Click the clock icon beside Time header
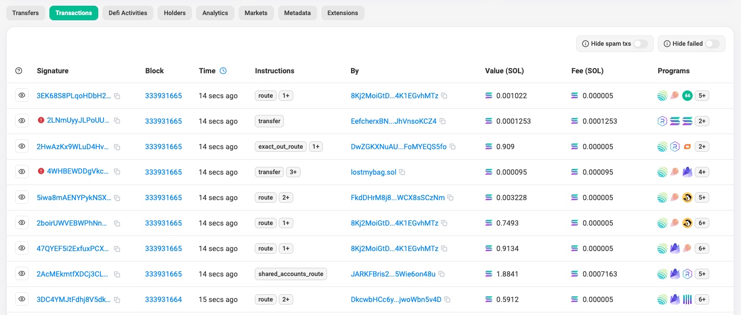The height and width of the screenshot is (315, 741). [x=223, y=71]
